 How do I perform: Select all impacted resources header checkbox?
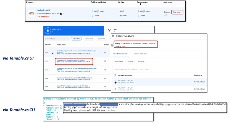pyautogui.click(x=115, y=75)
